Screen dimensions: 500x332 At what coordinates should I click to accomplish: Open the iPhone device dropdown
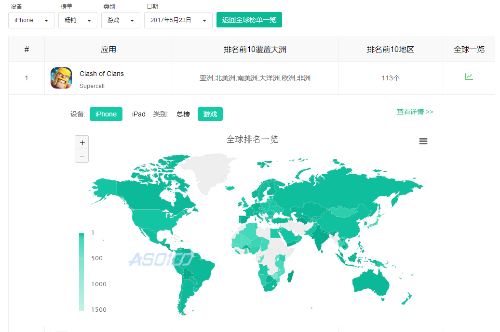click(31, 20)
